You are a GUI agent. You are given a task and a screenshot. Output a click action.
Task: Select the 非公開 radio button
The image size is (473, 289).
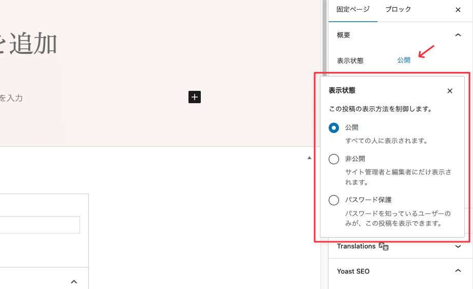click(x=334, y=159)
